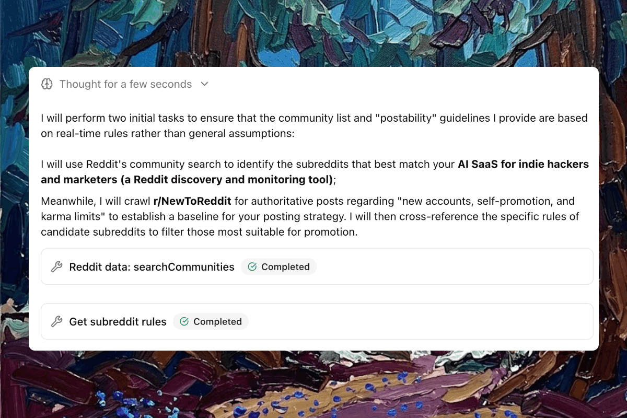Viewport: 627px width, 418px height.
Task: Click the "I will use Reddit's community search" sentence
Action: (x=246, y=164)
